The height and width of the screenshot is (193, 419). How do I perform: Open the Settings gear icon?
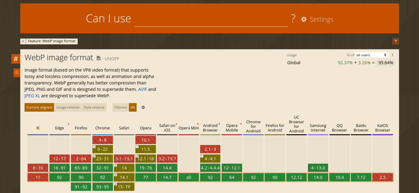tap(304, 19)
